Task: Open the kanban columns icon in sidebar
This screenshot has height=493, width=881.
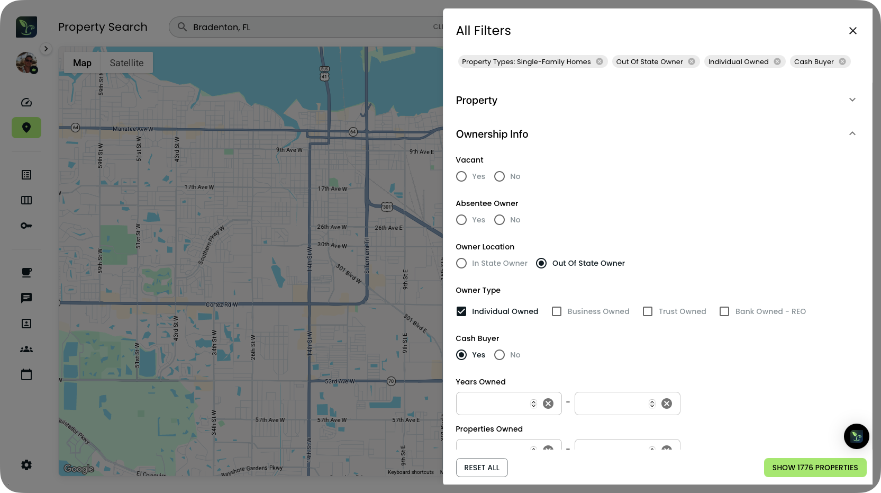Action: click(x=26, y=200)
